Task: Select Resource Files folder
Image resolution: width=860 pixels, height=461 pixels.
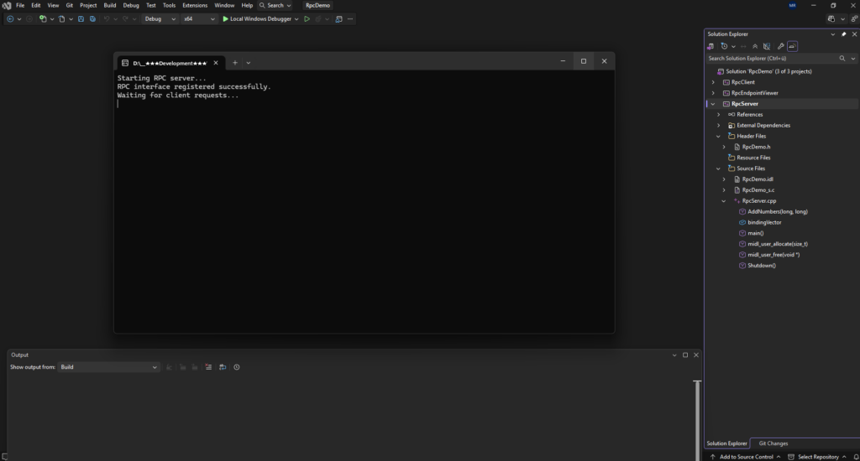Action: click(753, 158)
